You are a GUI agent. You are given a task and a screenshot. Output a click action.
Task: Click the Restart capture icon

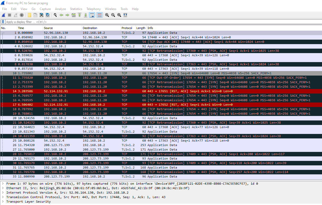pos(16,15)
